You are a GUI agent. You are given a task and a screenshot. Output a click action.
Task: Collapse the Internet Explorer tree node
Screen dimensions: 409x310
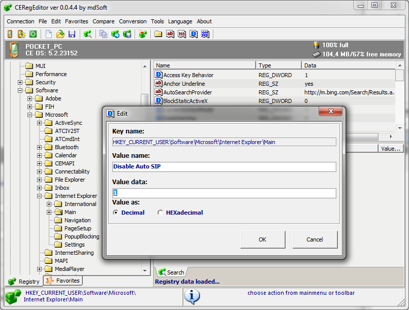(x=40, y=196)
